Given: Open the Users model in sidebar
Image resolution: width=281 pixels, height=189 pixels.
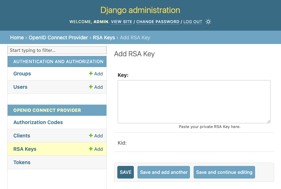Looking at the screenshot, I should click(20, 87).
